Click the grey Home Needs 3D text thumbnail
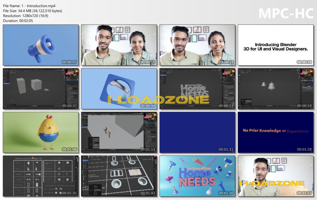Screen dimensions: 317x200 197,89
